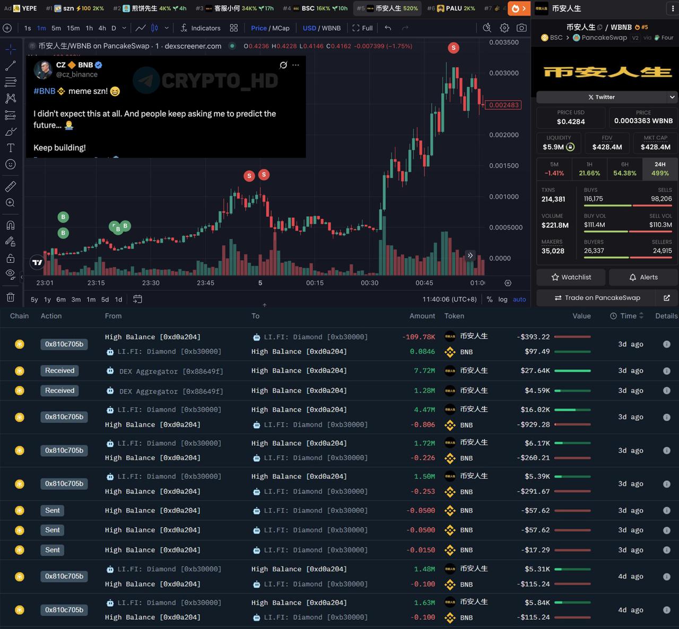Sort the table by Time column
Image resolution: width=679 pixels, height=629 pixels.
(628, 316)
